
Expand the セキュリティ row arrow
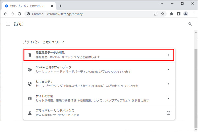tap(168, 84)
